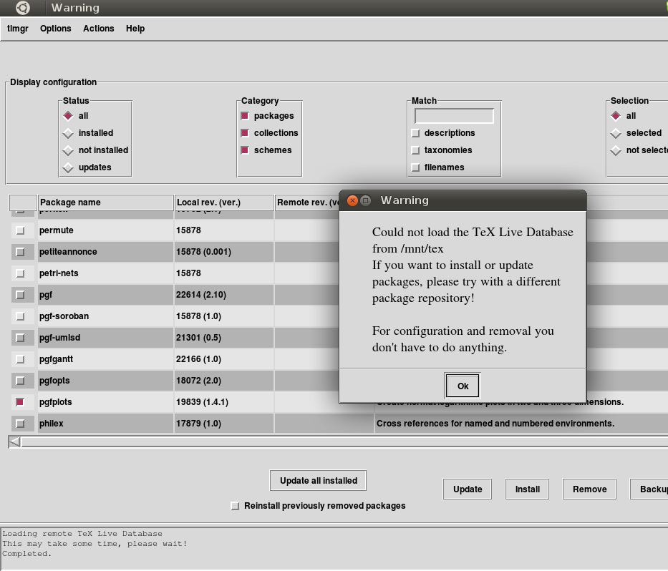668x571 pixels.
Task: Uncheck the pgfplots package checkbox
Action: (x=20, y=402)
